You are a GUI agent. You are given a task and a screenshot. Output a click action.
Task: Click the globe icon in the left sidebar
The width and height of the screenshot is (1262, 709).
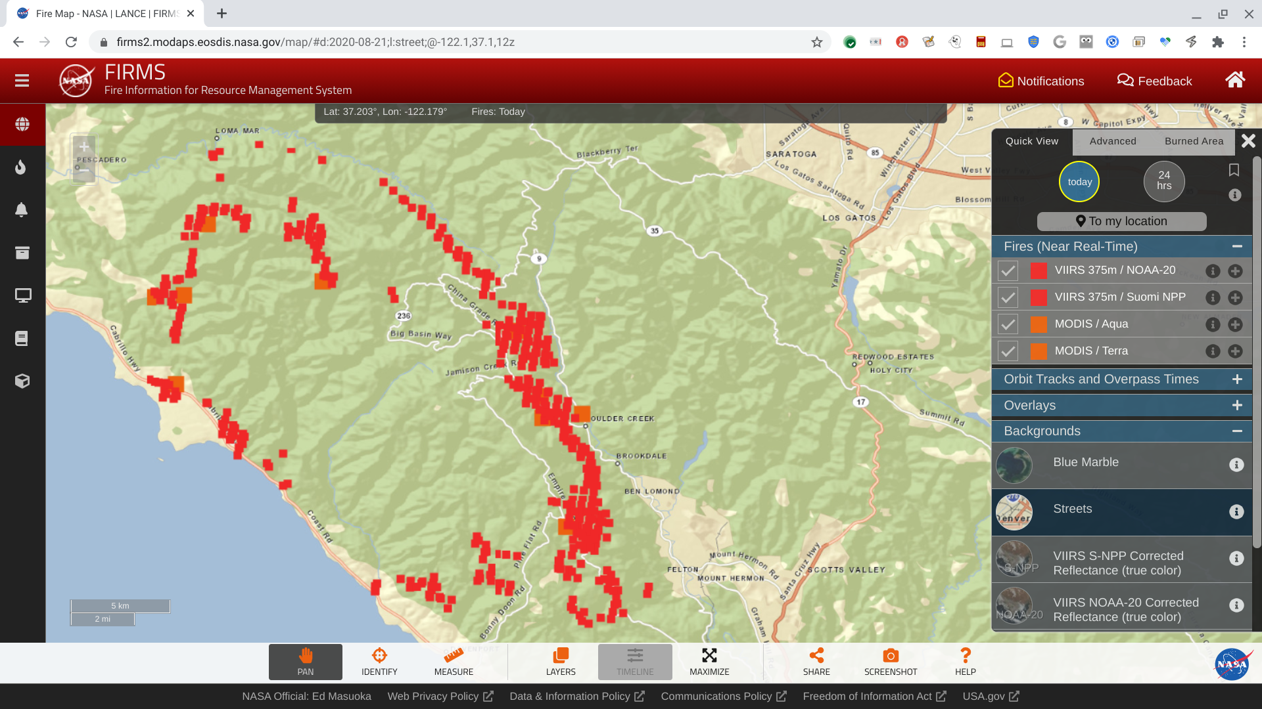click(x=22, y=123)
